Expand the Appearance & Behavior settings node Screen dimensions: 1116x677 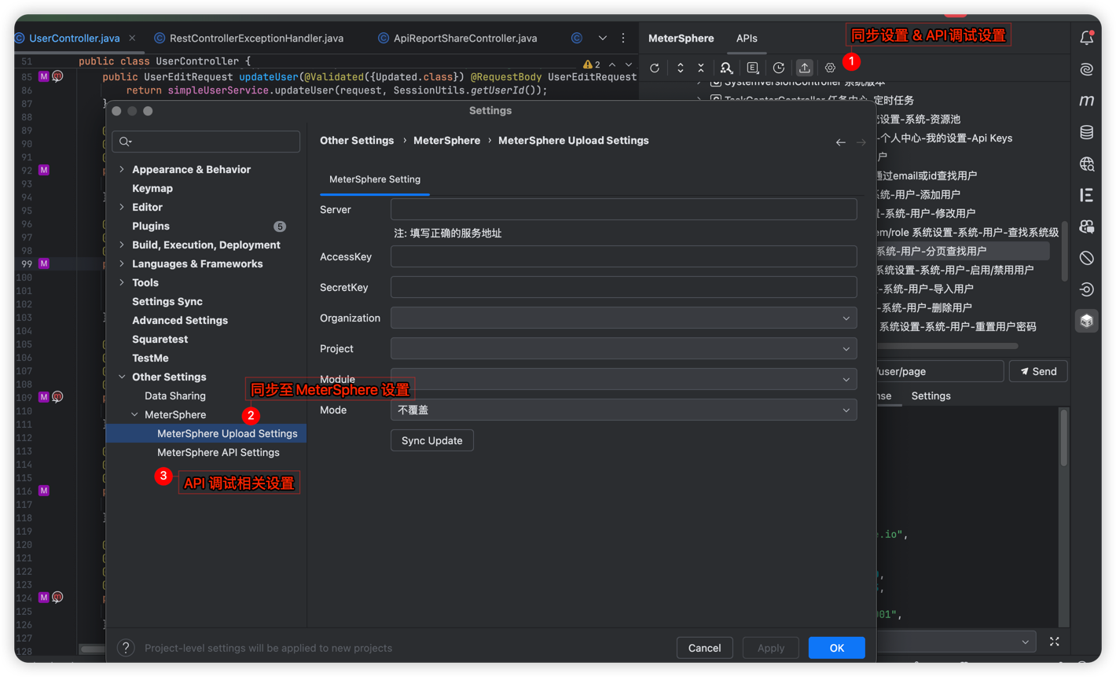pos(122,169)
